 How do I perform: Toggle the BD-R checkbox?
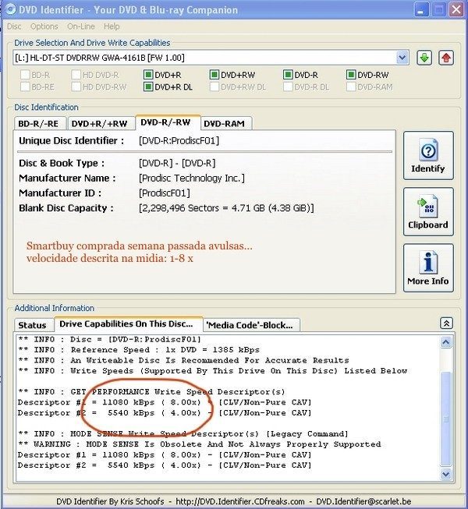click(25, 75)
